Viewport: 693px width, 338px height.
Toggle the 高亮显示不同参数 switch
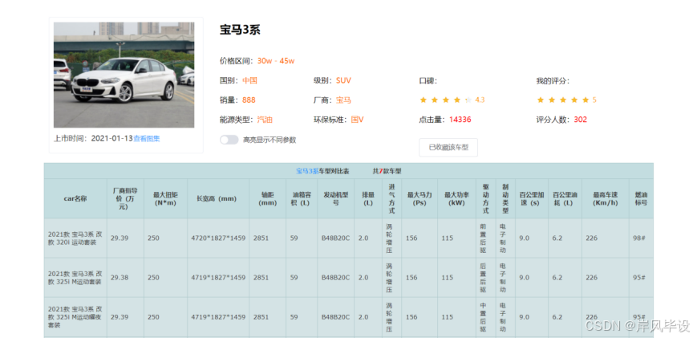(x=229, y=140)
